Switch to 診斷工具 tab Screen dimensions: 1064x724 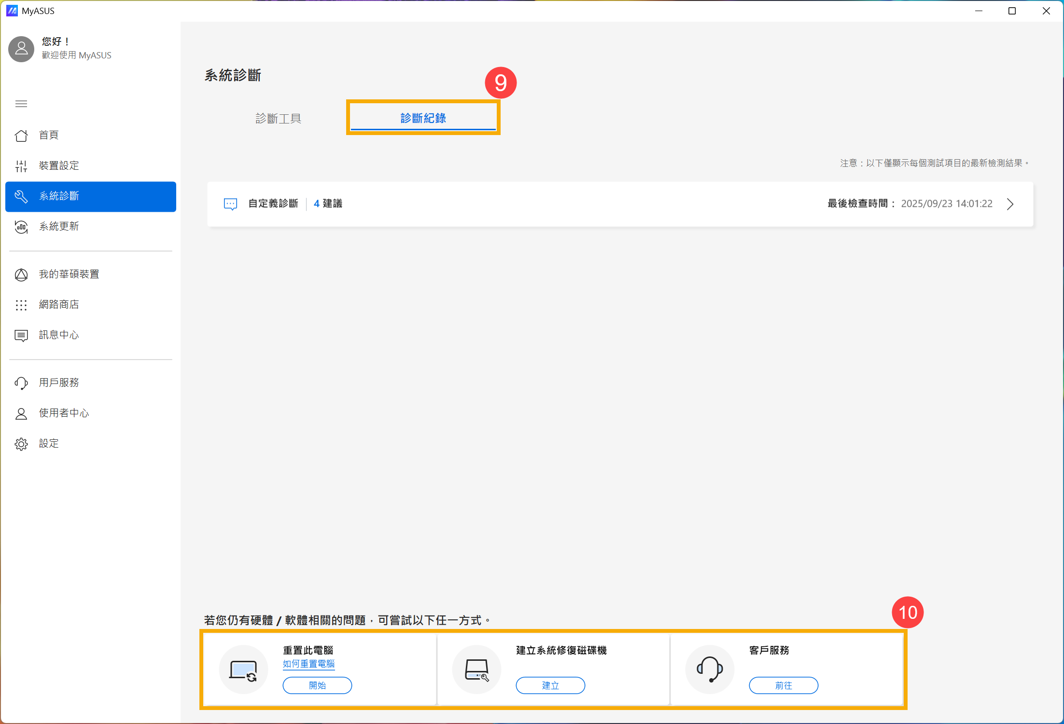click(278, 118)
